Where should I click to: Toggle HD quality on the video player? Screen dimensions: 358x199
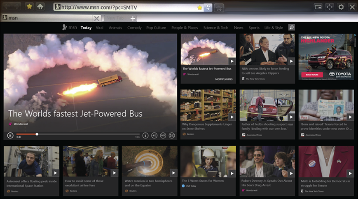[163, 135]
